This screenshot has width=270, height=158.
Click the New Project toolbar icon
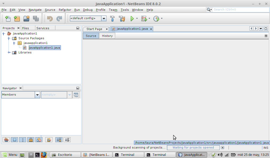(17, 18)
